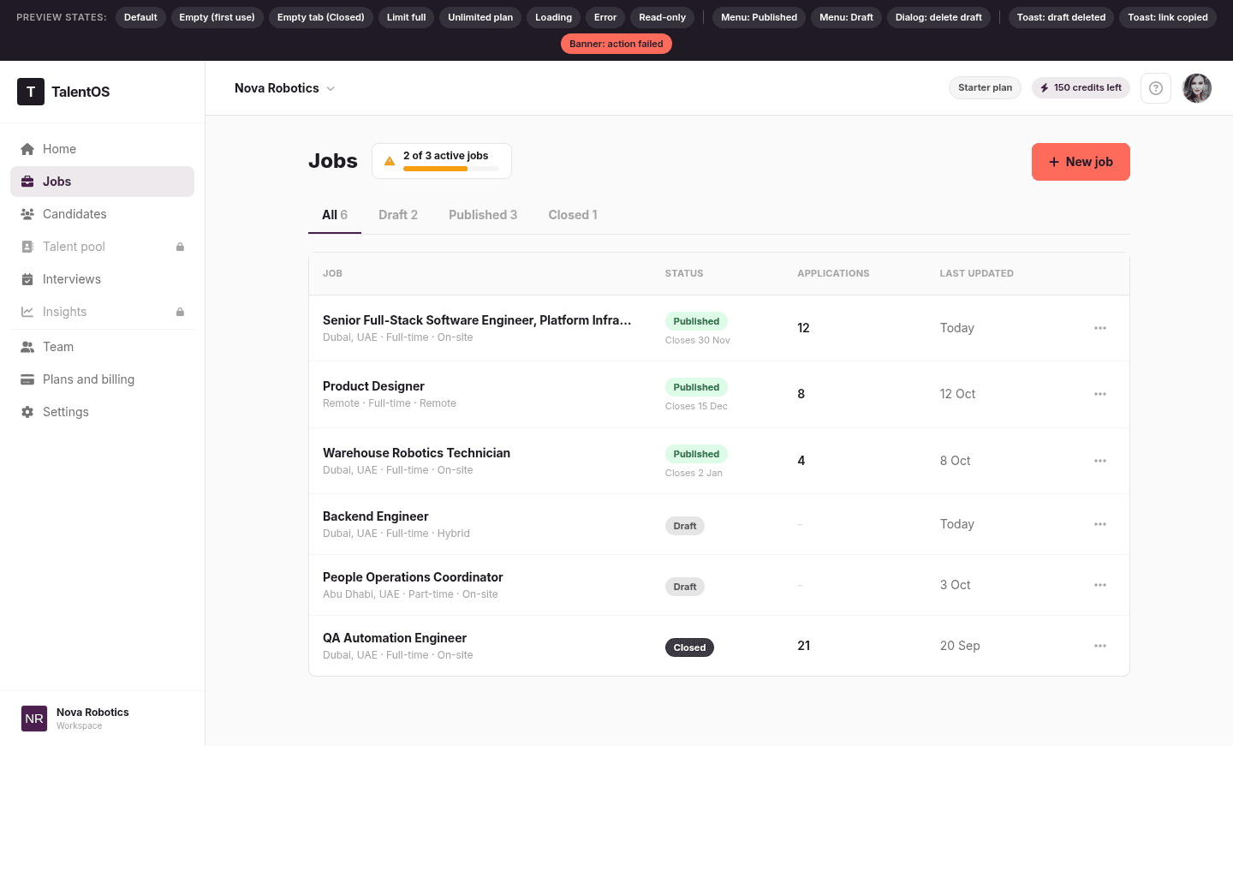Click the Talent pool lock icon
Image resolution: width=1233 pixels, height=877 pixels.
180,247
